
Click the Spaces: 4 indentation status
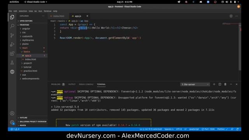click(169, 129)
